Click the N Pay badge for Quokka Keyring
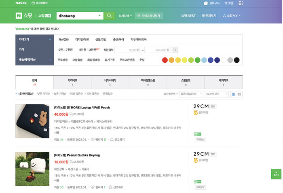This screenshot has height=193, width=283. point(197,182)
